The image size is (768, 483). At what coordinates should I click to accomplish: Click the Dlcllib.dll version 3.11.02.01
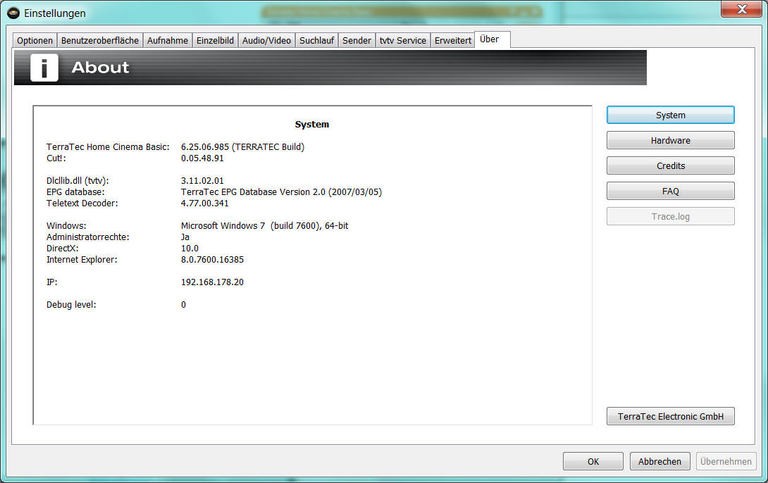(202, 180)
